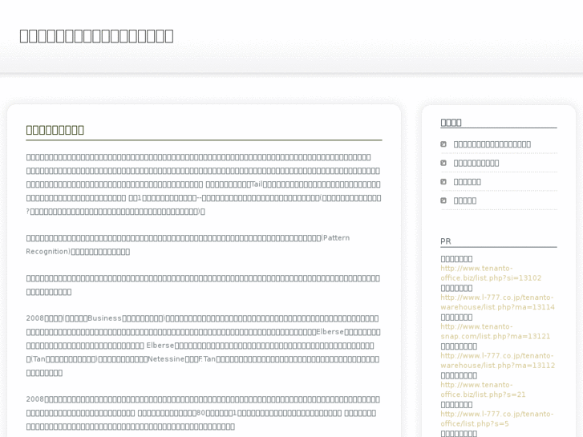Click the PR heading in the sidebar

[x=445, y=241]
